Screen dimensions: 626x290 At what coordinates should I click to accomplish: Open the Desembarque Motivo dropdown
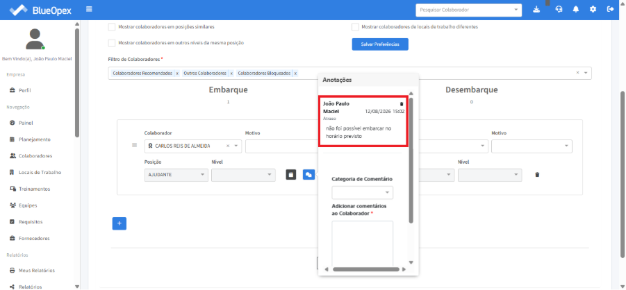coord(532,146)
